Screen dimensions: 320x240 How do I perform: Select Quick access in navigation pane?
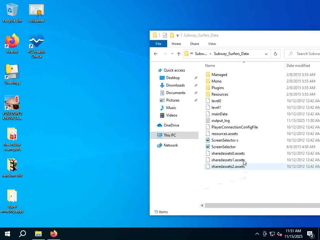(x=174, y=70)
